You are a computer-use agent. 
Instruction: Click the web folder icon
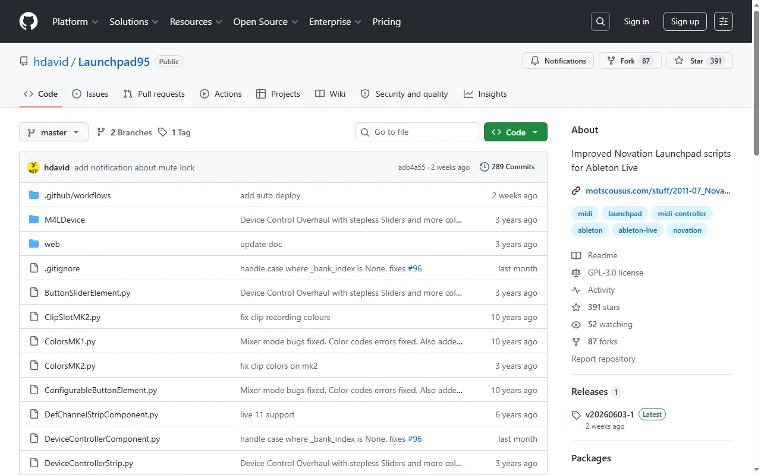pyautogui.click(x=34, y=244)
